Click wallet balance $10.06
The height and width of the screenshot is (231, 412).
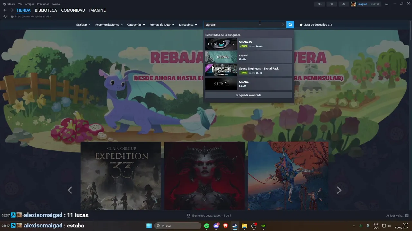pos(375,4)
